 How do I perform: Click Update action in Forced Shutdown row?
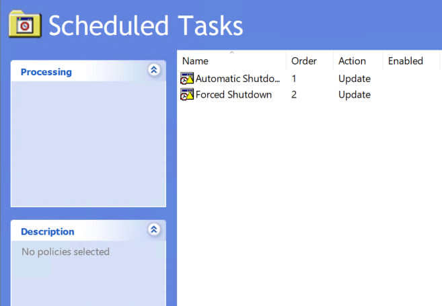pos(355,95)
